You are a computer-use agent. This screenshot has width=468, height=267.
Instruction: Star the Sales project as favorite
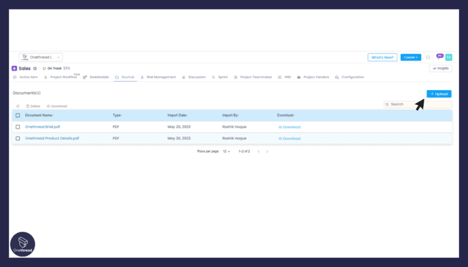[35, 68]
